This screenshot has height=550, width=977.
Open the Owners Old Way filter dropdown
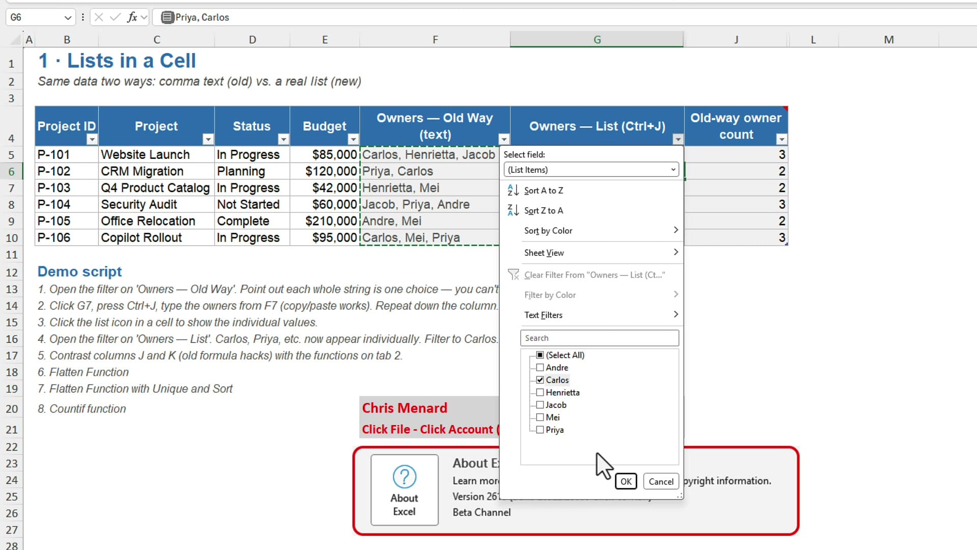(504, 139)
